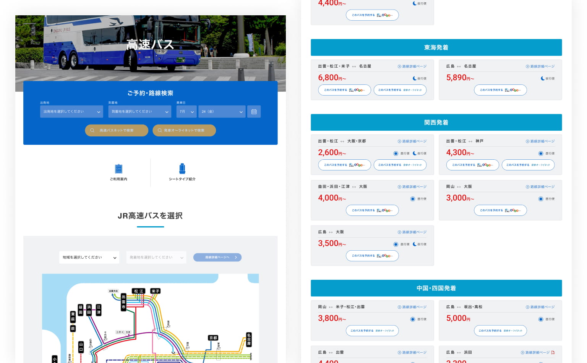
Task: Reserve 出雲・松江–神戸 via 高速バスネット
Action: [473, 165]
